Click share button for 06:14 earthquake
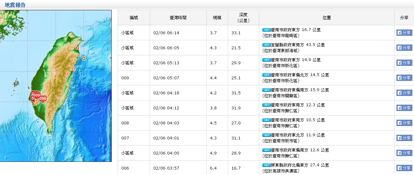Screen dimensions: 414x175 click(x=404, y=33)
